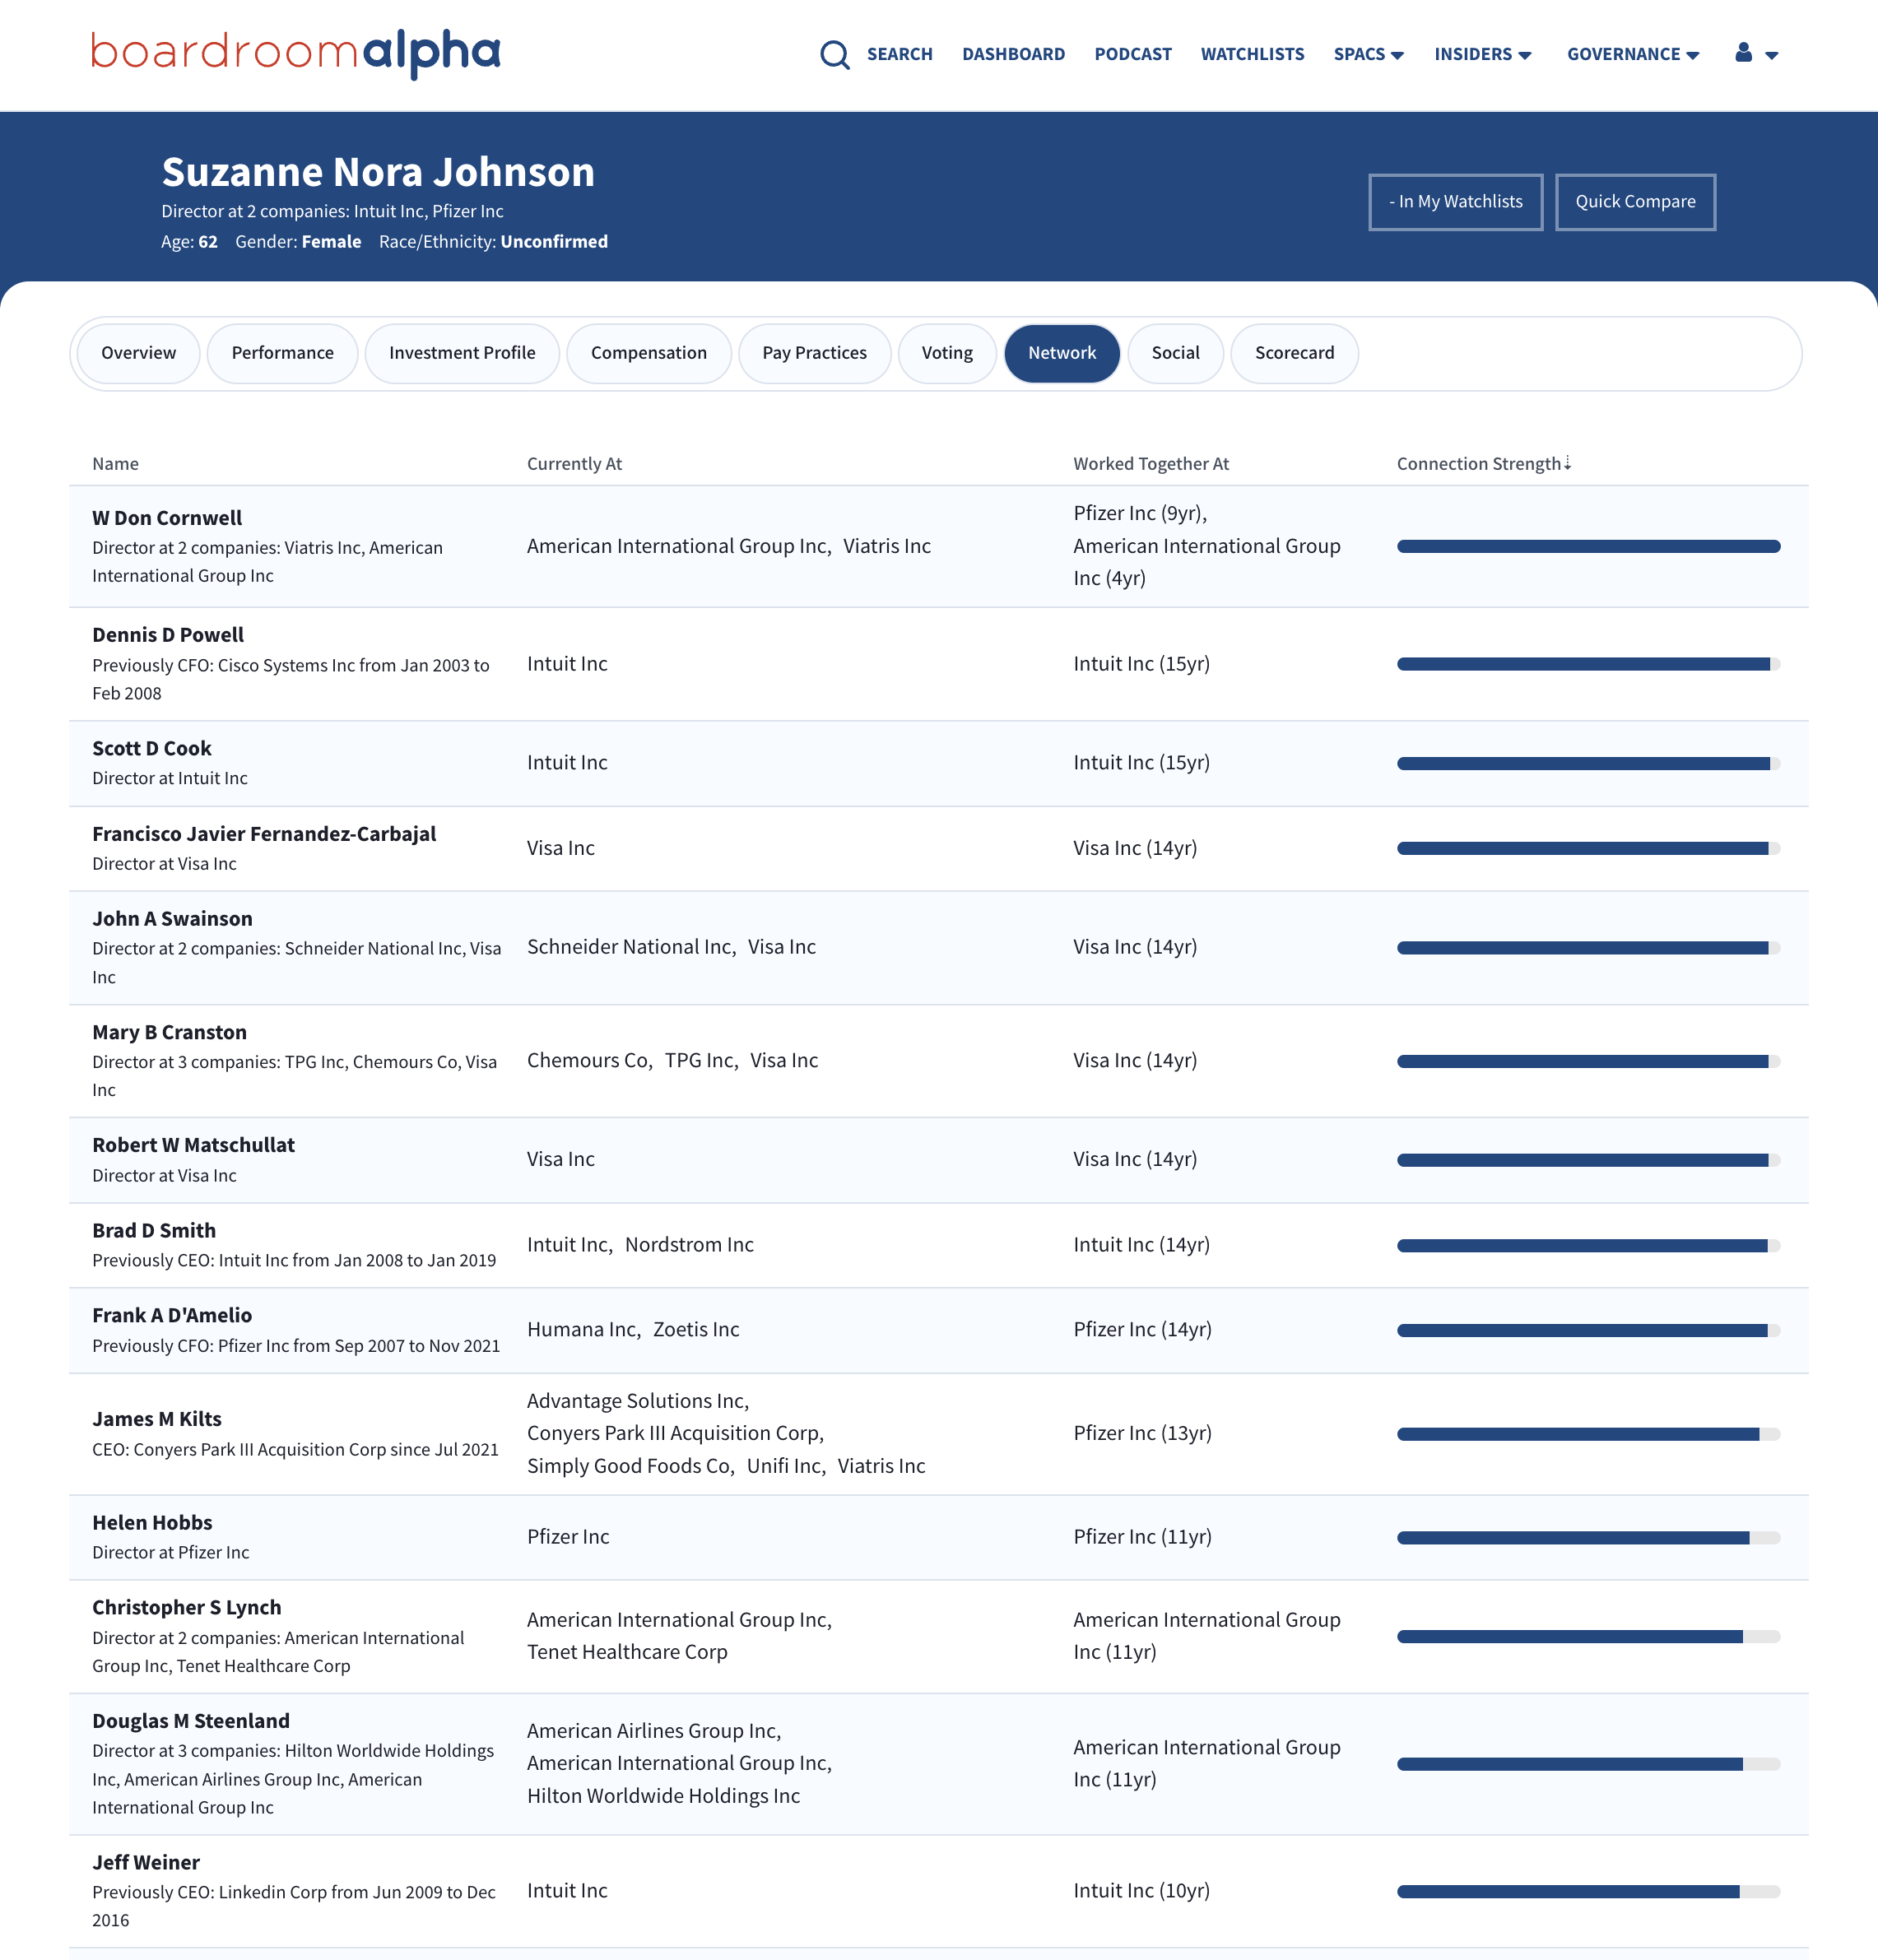Click "Intuit Inc (10yr)" in Jeff Weiner row
Screen dimensions: 1878x1960
pyautogui.click(x=1141, y=1891)
